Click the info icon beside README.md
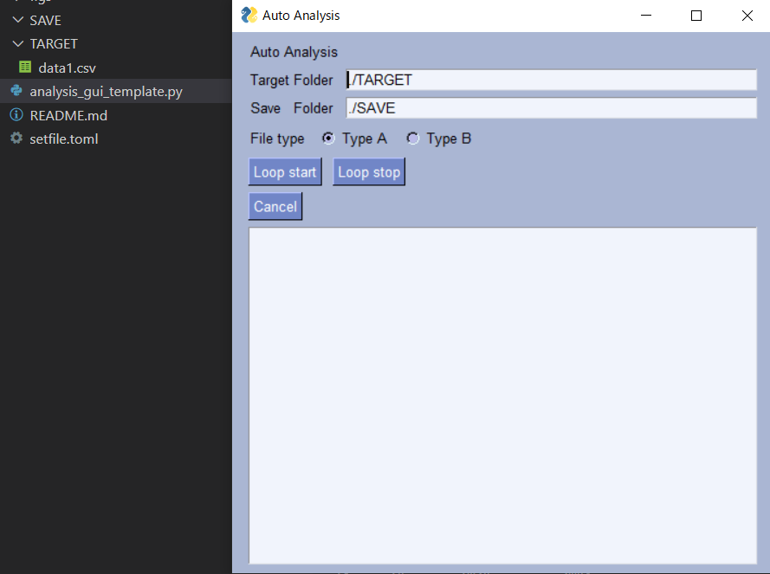 [x=16, y=114]
